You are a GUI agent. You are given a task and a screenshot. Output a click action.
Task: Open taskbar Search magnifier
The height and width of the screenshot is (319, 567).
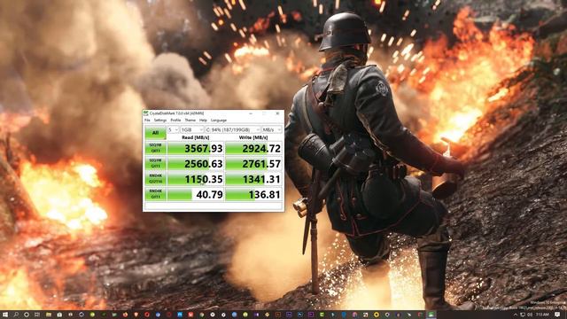pyautogui.click(x=16, y=315)
